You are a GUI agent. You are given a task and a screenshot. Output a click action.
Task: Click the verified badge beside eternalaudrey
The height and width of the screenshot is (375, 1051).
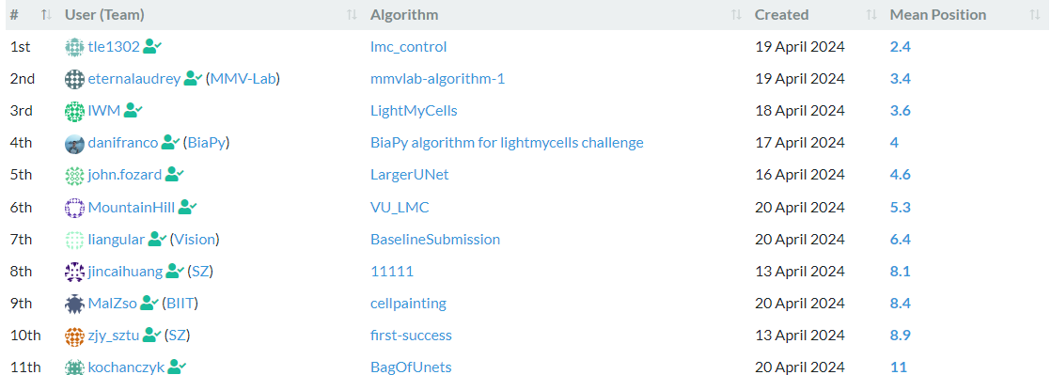[193, 79]
